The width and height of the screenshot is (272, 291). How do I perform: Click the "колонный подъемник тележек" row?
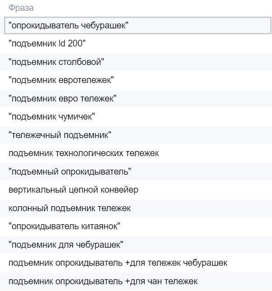(x=69, y=208)
